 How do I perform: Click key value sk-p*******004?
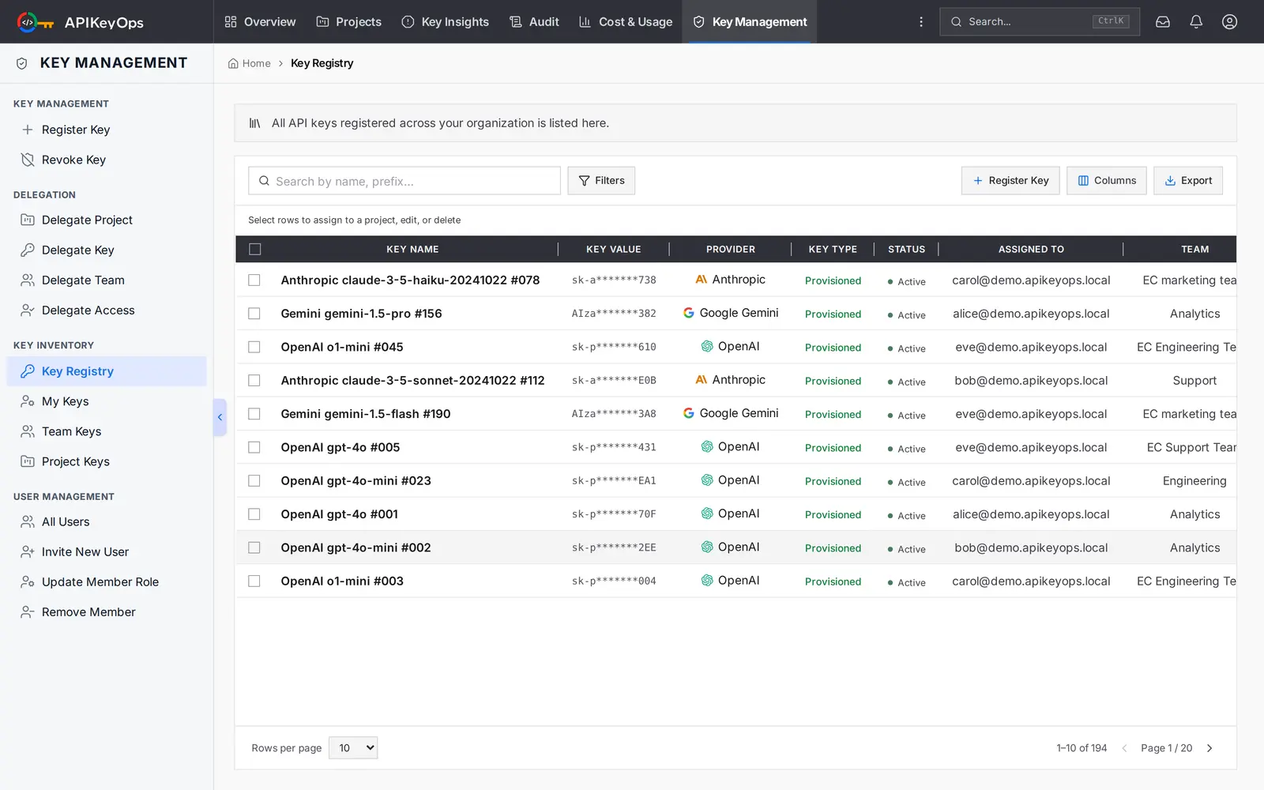pyautogui.click(x=614, y=581)
